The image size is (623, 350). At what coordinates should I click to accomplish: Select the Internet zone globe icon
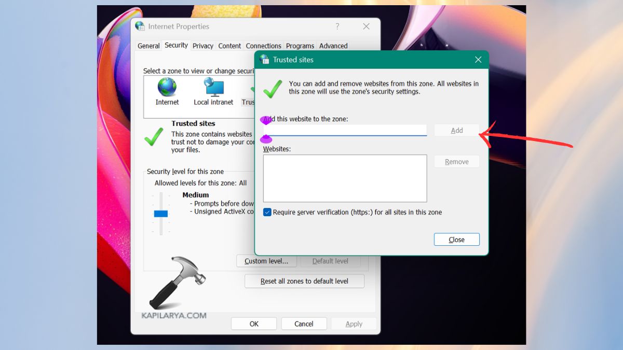[166, 87]
